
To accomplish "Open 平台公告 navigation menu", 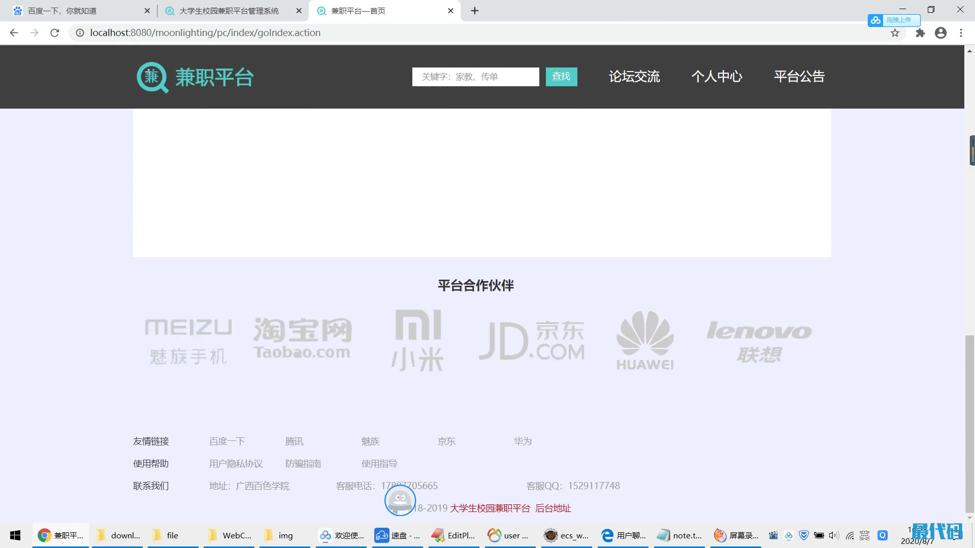I will click(799, 77).
